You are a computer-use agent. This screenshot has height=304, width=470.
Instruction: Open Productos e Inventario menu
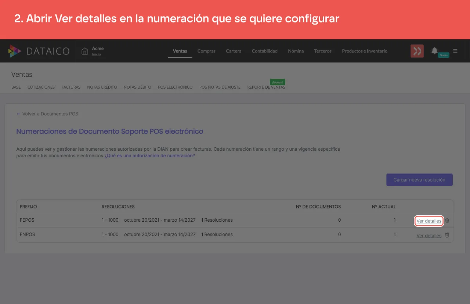pyautogui.click(x=365, y=51)
